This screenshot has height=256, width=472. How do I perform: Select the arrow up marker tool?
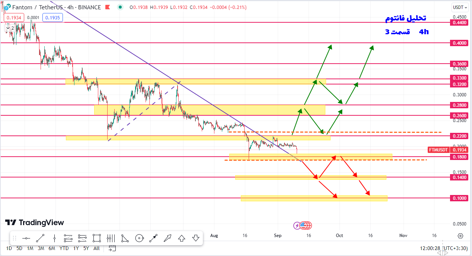point(182,238)
